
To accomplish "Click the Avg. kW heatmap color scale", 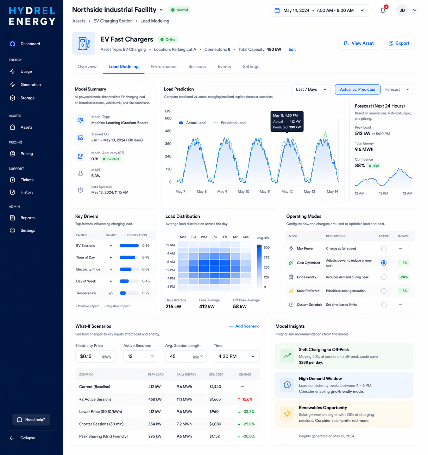I will click(x=259, y=266).
